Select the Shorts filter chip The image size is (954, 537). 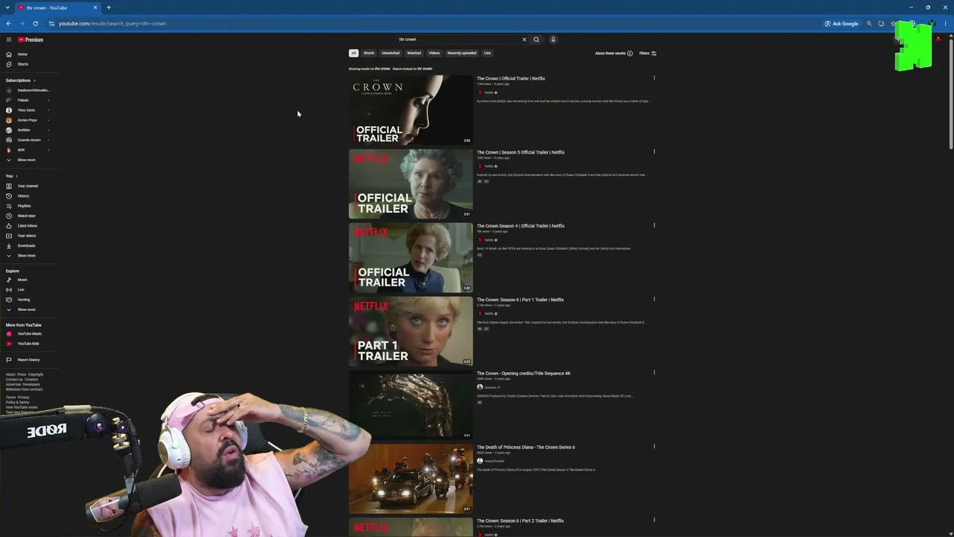click(x=369, y=53)
